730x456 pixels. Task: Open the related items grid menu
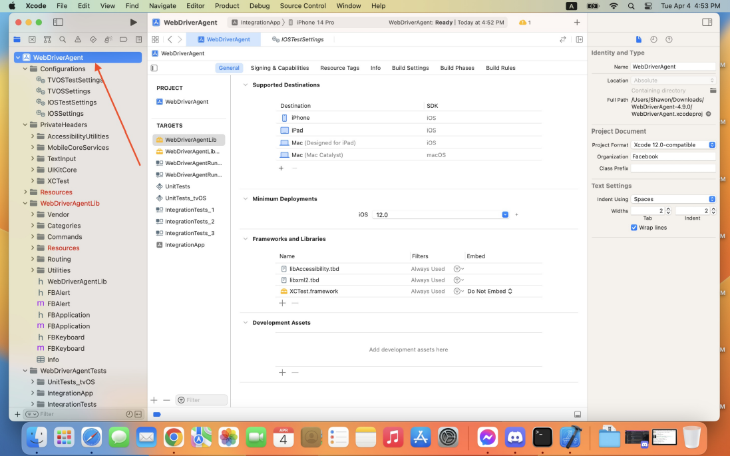tap(156, 39)
